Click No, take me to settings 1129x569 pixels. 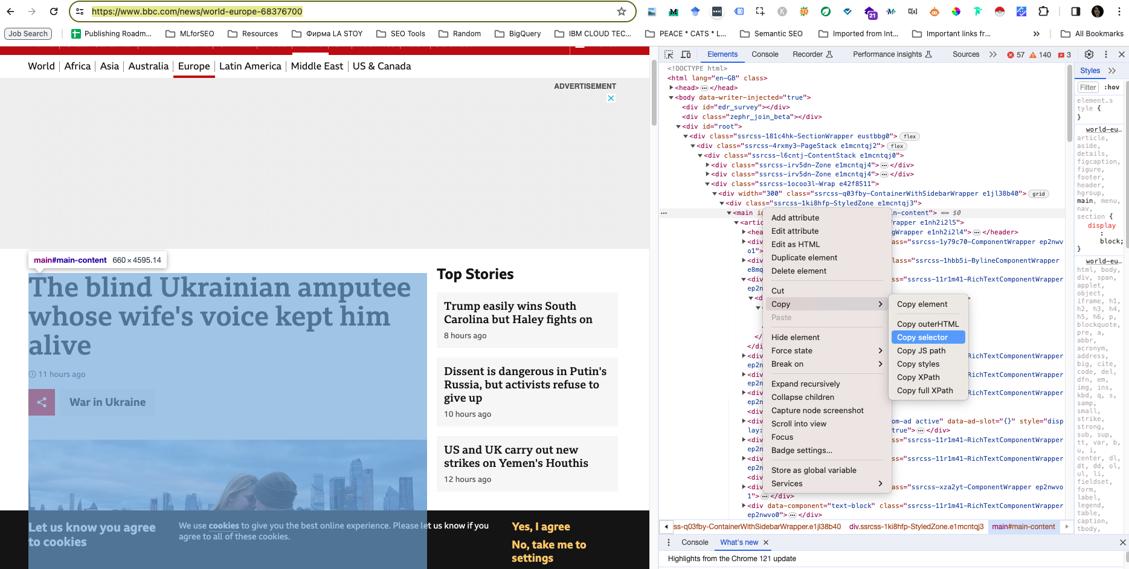click(548, 551)
